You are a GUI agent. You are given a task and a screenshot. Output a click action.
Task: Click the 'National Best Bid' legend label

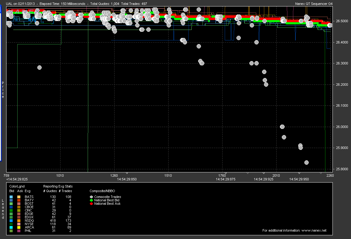[107, 200]
